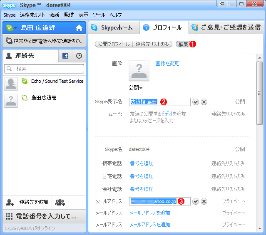
Task: Click 画像を変更 link
Action: (167, 63)
